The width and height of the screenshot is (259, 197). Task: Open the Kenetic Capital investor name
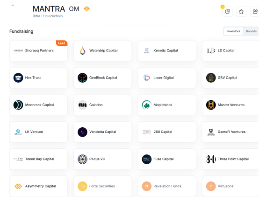click(165, 51)
